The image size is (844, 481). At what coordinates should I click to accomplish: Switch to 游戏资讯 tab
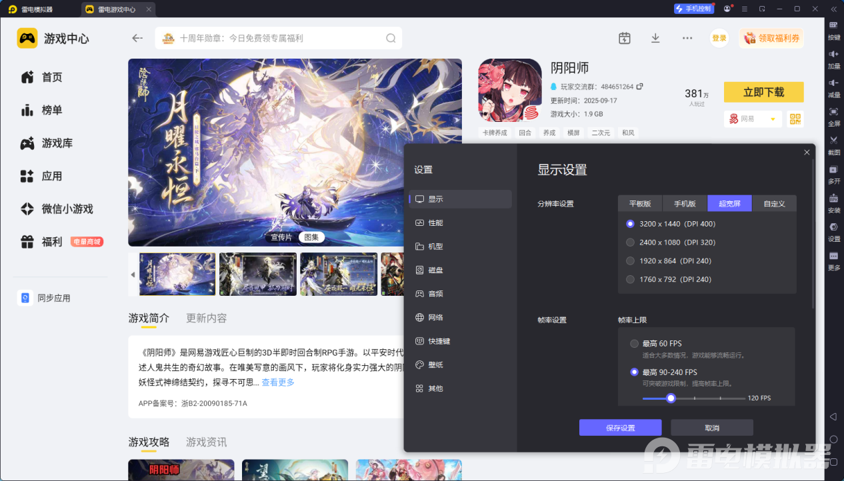(207, 442)
